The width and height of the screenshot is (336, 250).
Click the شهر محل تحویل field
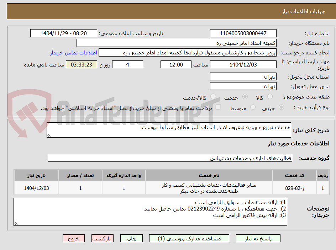click(243, 86)
